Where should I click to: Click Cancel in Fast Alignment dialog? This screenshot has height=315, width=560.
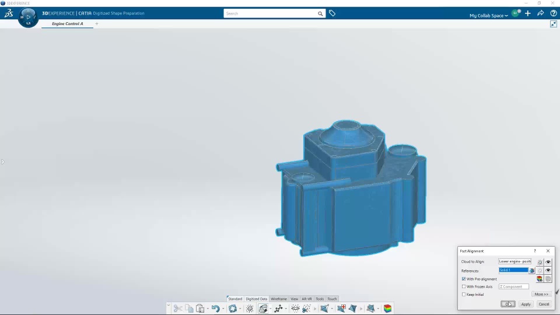click(x=544, y=304)
